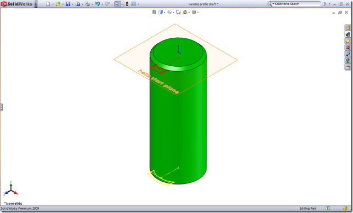Expand the Options dropdown arrow

[x=138, y=4]
